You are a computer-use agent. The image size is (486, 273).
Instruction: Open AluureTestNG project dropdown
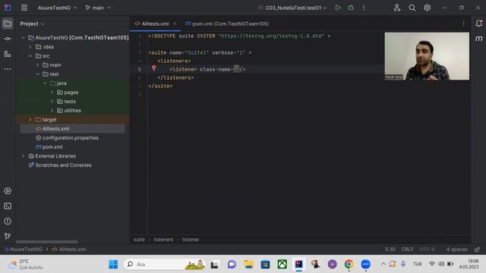[58, 8]
